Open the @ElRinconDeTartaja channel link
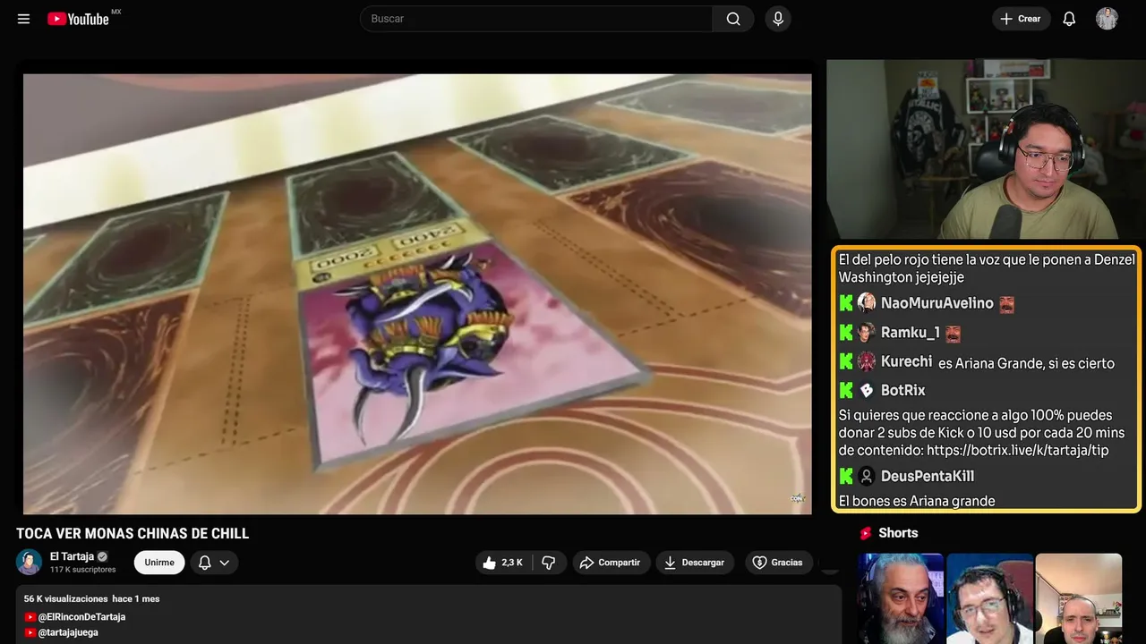 click(x=81, y=617)
